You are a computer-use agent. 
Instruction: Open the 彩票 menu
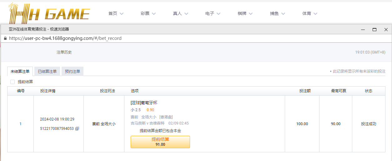coord(145,13)
